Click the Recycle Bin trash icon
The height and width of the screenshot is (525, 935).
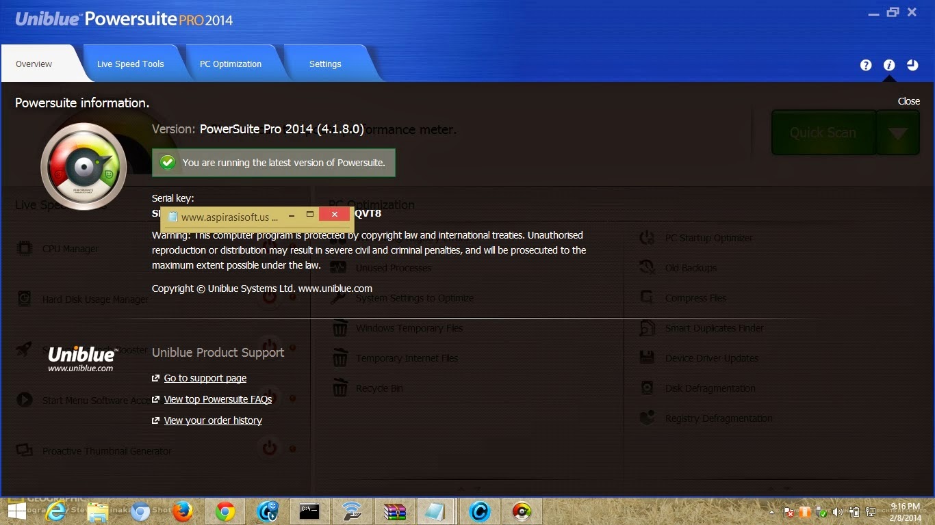pos(340,388)
